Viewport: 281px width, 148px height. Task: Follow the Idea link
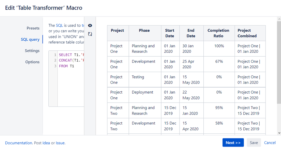pyautogui.click(x=46, y=143)
